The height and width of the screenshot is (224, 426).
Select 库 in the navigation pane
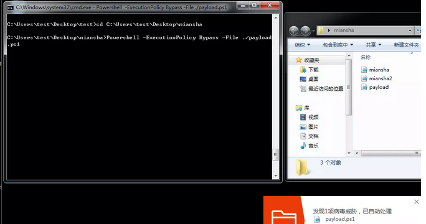pyautogui.click(x=306, y=108)
